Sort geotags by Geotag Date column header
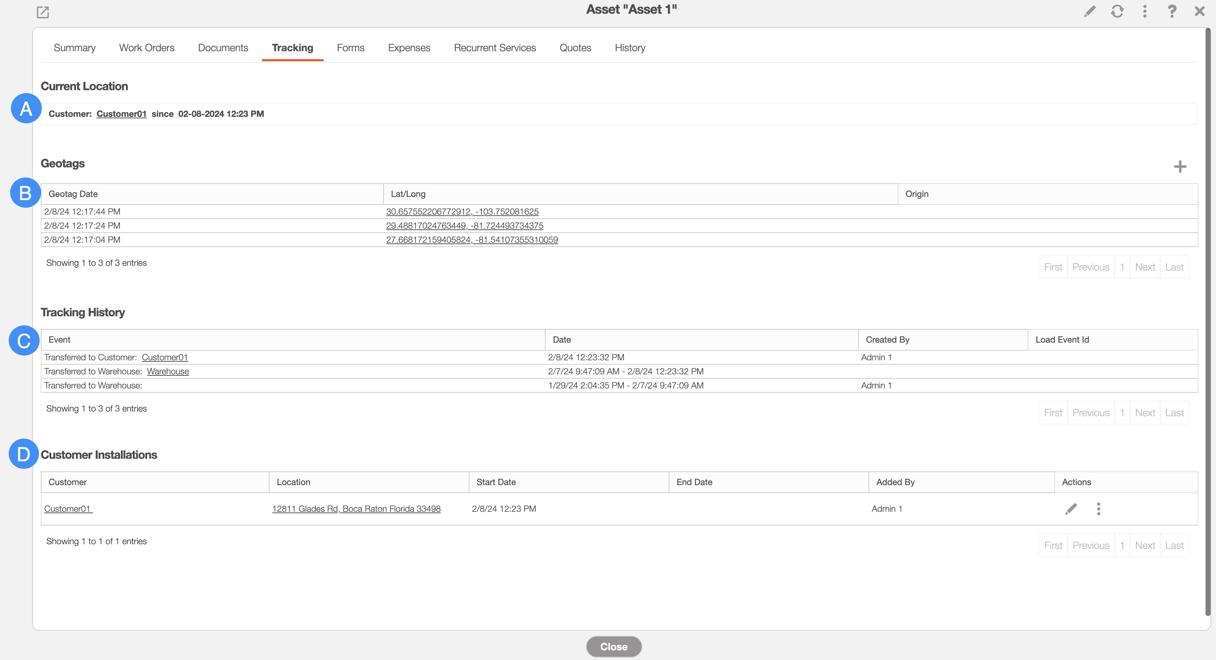 point(73,194)
